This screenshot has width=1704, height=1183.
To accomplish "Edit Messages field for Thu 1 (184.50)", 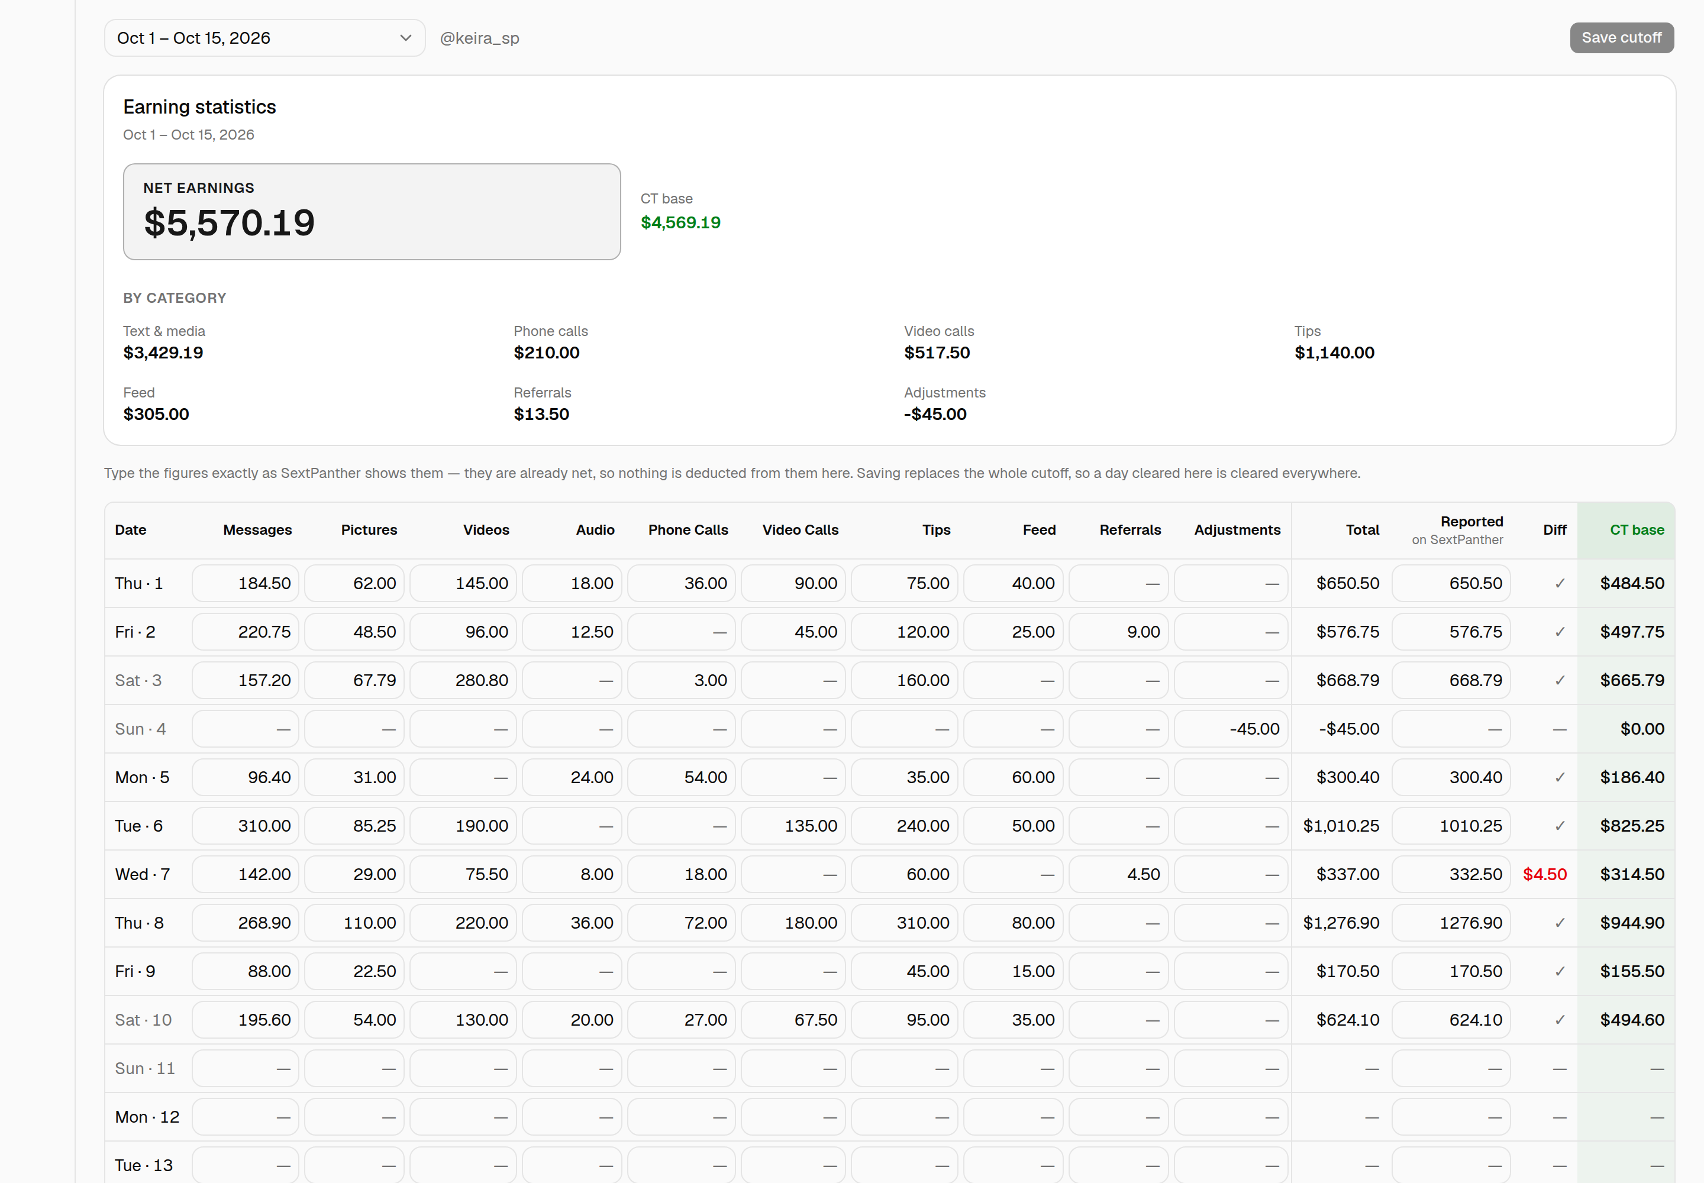I will pyautogui.click(x=246, y=583).
